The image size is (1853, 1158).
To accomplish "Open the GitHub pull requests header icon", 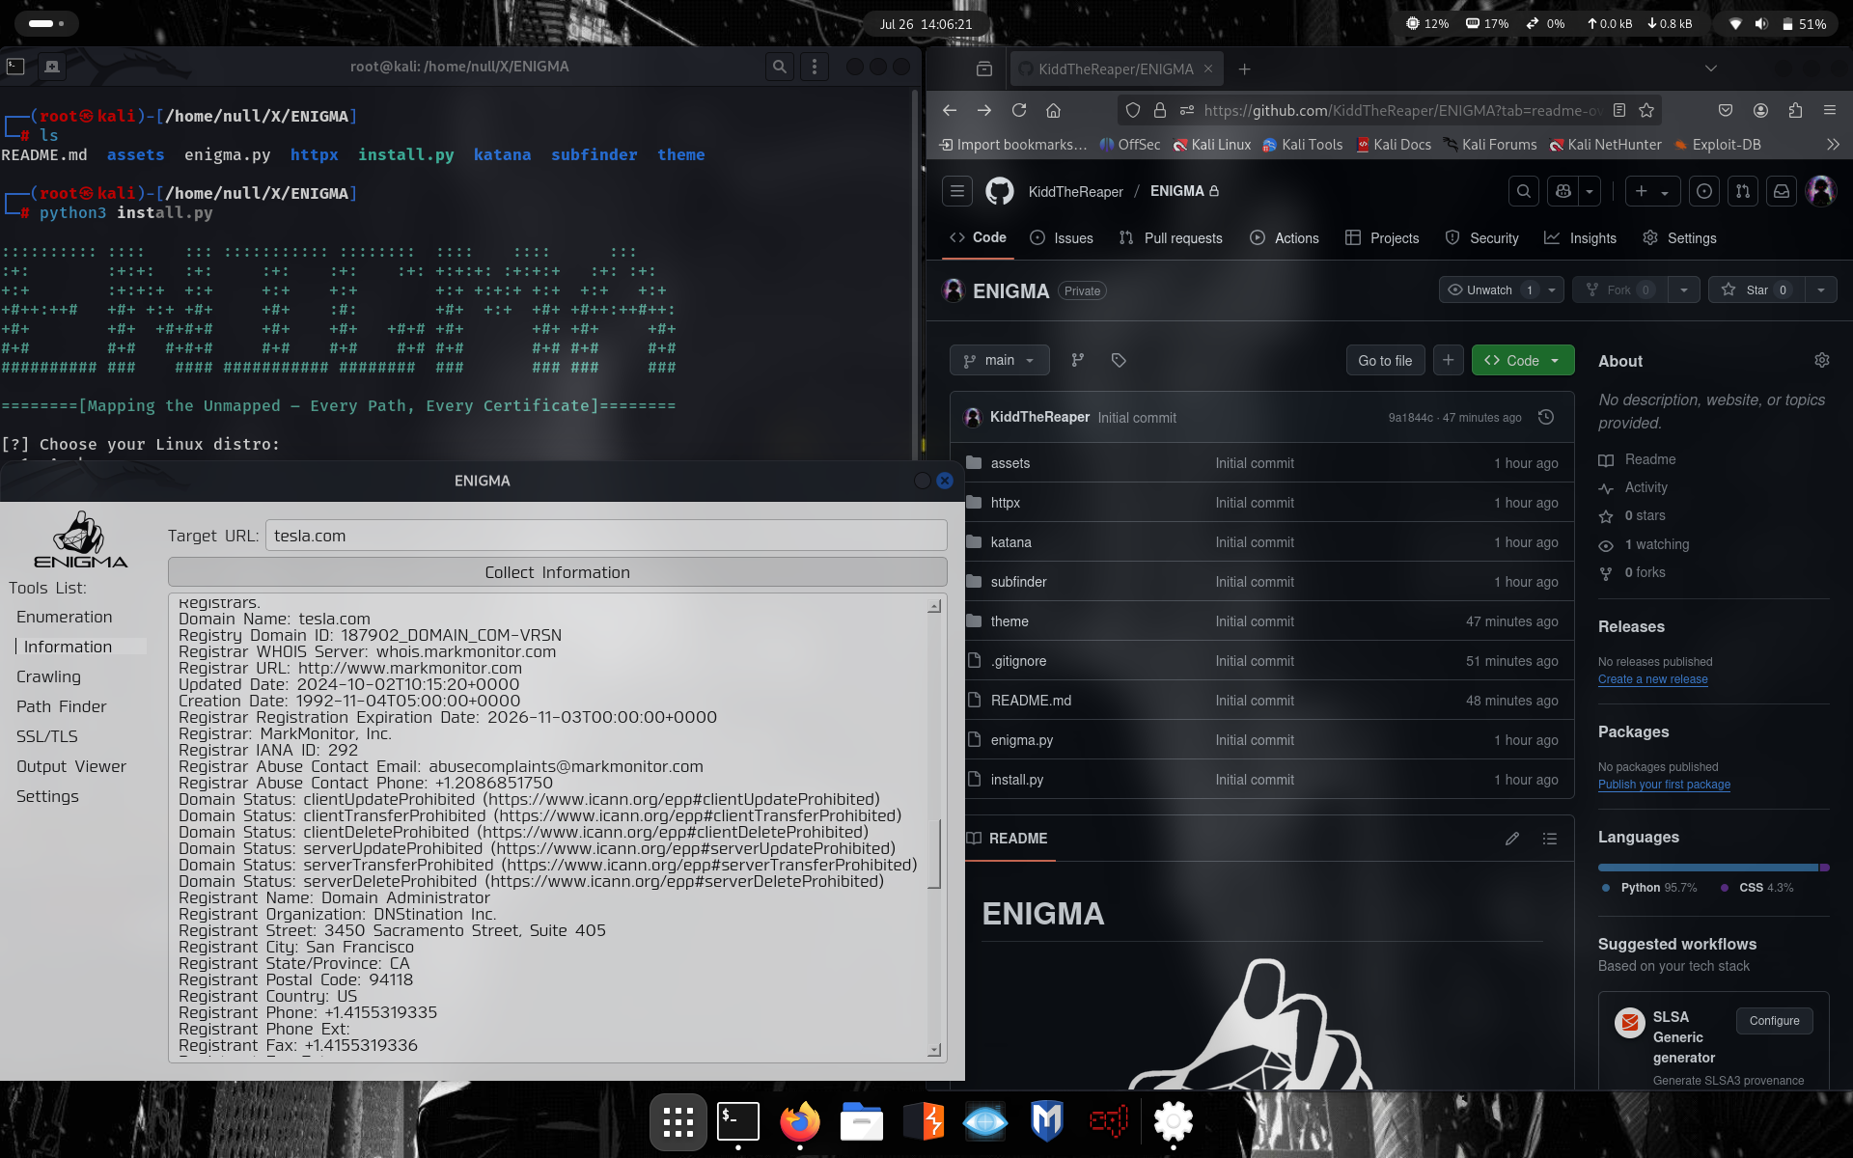I will [1743, 191].
